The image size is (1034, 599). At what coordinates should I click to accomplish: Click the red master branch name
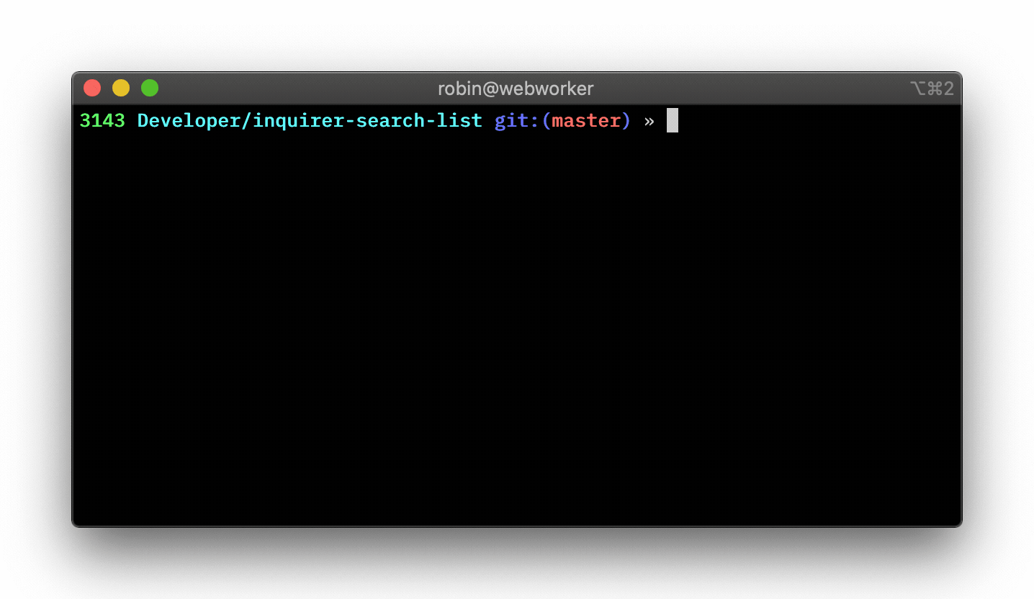pyautogui.click(x=586, y=121)
